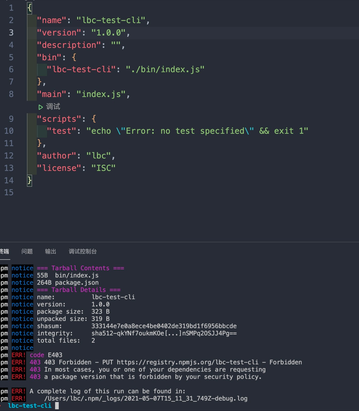The width and height of the screenshot is (359, 411).
Task: Click "264B package.json" line in terminal
Action: point(68,283)
